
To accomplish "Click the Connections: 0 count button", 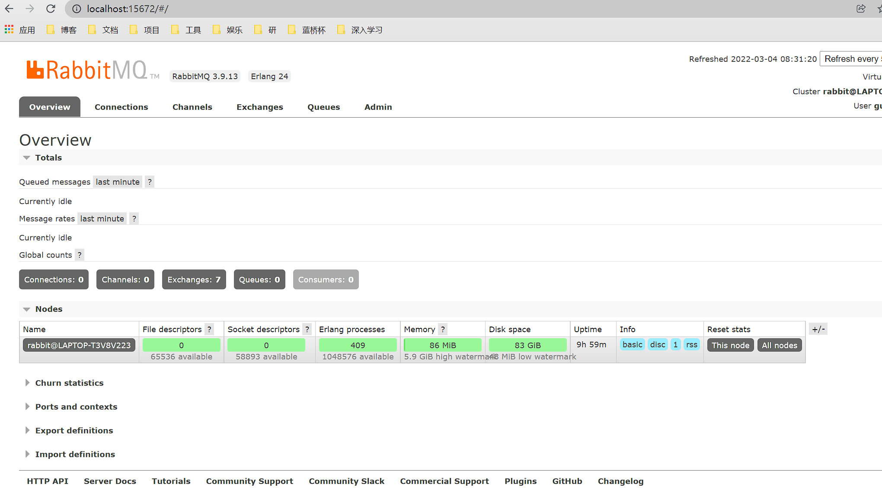I will [54, 279].
